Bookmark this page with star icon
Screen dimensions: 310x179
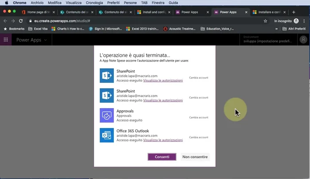tap(265, 21)
